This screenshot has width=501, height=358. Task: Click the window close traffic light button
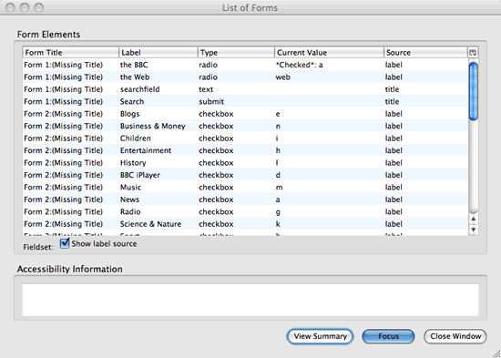pos(10,7)
